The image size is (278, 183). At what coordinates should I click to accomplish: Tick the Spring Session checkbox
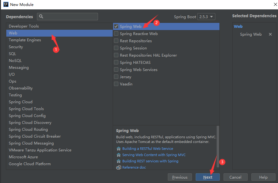pos(116,48)
